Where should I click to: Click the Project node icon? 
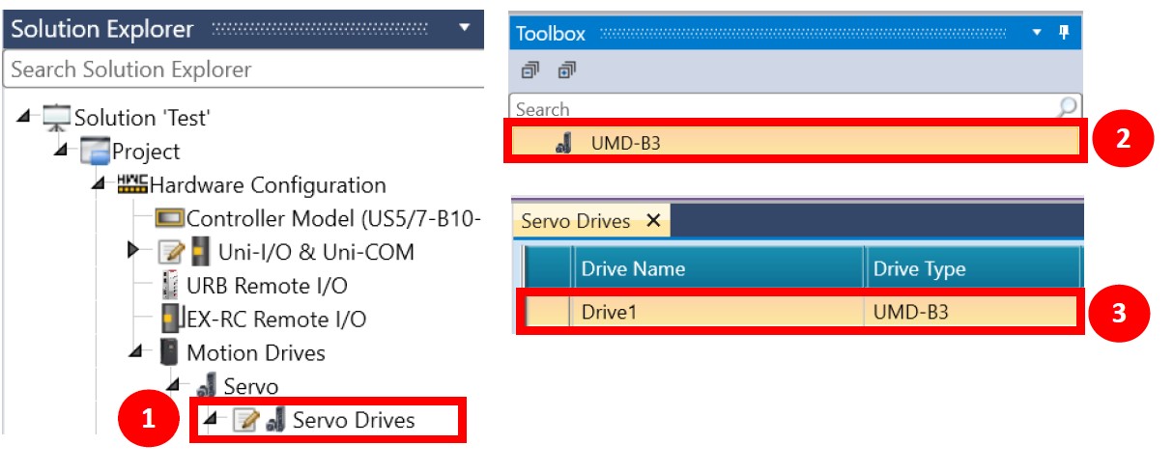coord(95,152)
